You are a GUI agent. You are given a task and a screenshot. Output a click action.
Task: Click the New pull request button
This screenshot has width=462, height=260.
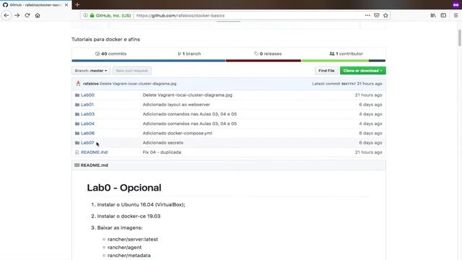click(132, 71)
